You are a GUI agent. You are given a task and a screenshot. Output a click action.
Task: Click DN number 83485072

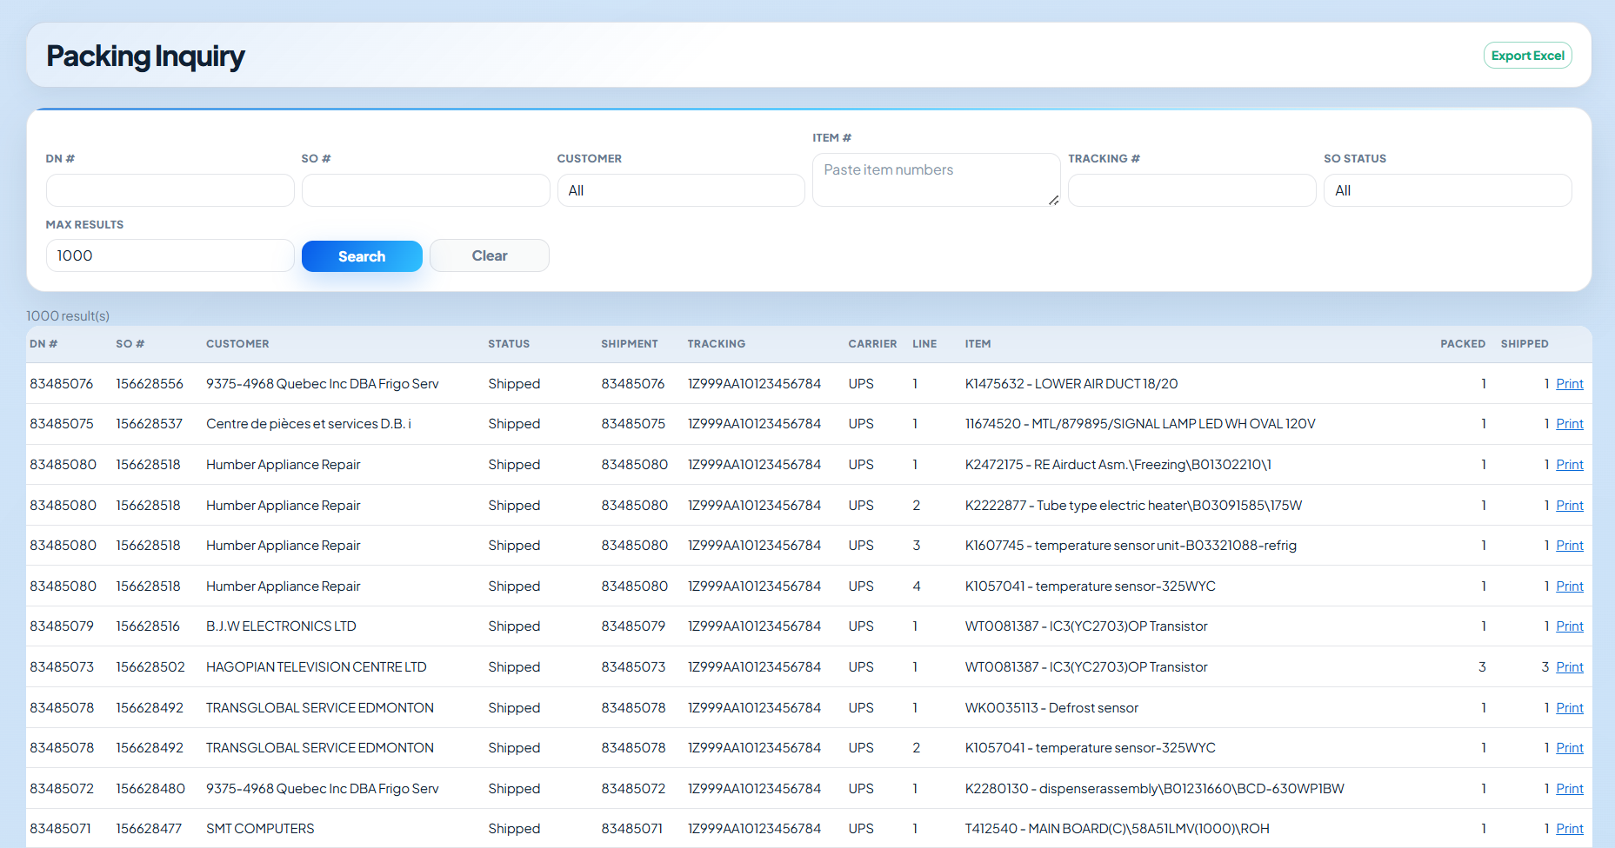tap(62, 789)
